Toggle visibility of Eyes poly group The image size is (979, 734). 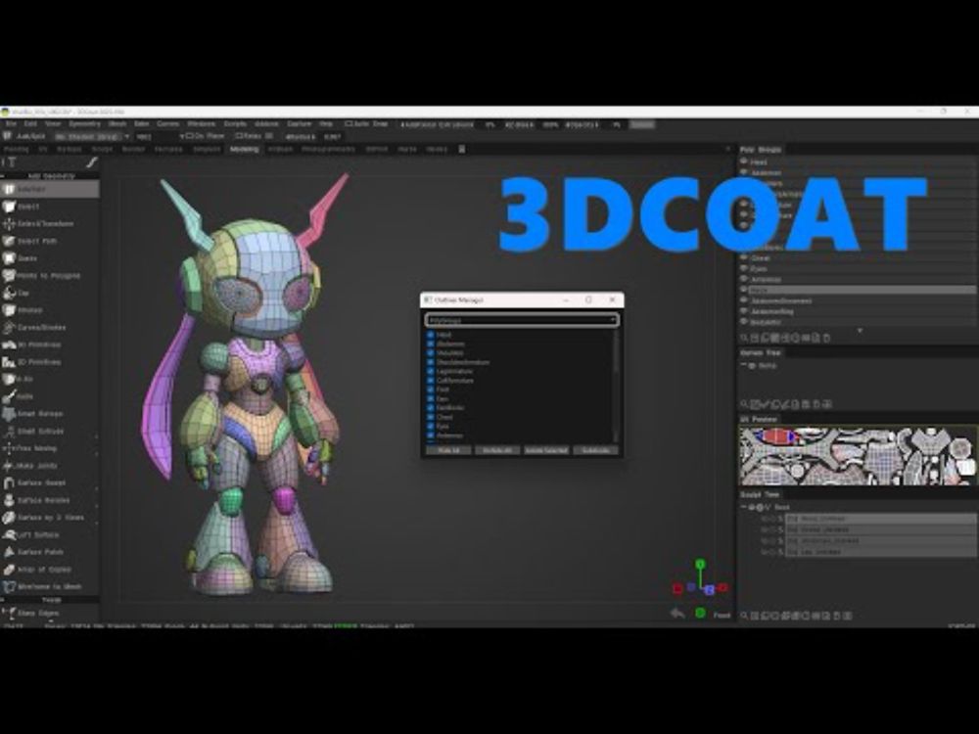tap(744, 268)
